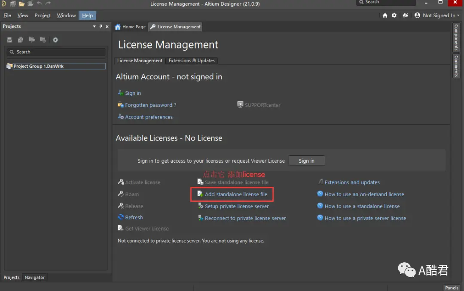464x291 pixels.
Task: Click the Redo arrow in the title bar
Action: tap(48, 3)
